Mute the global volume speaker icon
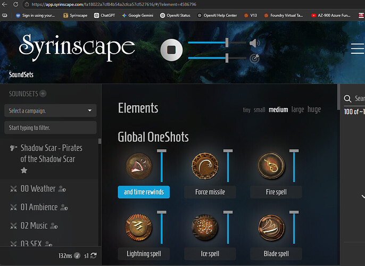The height and width of the screenshot is (266, 365). click(x=255, y=43)
